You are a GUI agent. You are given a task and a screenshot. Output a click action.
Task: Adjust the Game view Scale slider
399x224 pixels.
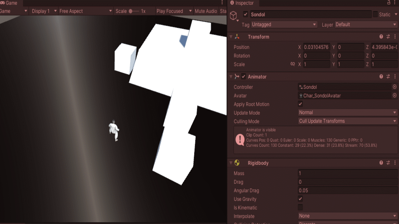pyautogui.click(x=134, y=11)
